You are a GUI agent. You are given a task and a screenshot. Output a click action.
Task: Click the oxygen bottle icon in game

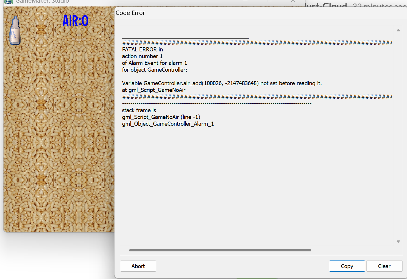tap(15, 31)
